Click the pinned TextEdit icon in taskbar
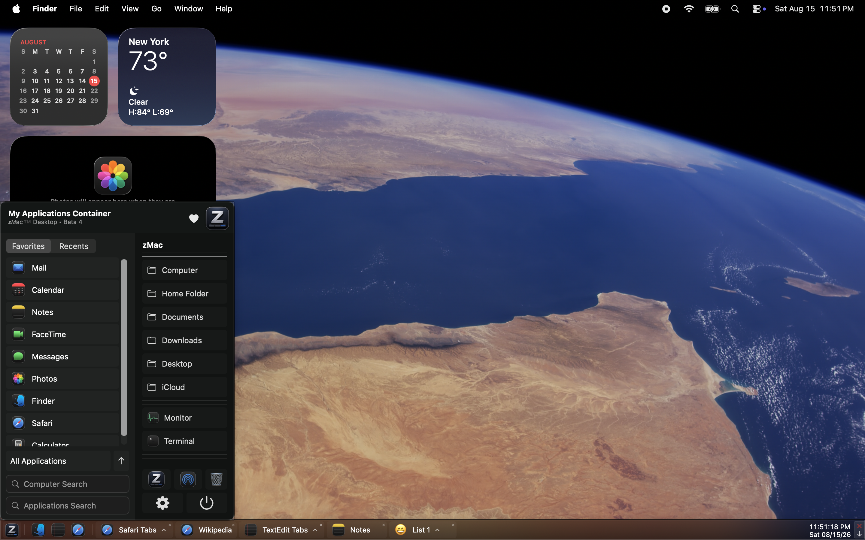 coord(58,530)
